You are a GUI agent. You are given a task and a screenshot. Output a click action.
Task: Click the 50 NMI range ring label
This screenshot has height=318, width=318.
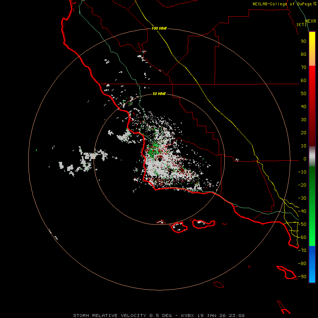[159, 94]
